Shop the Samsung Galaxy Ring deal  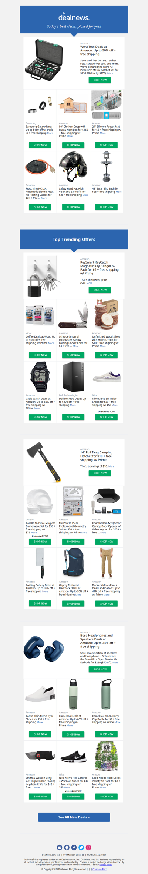(40, 145)
